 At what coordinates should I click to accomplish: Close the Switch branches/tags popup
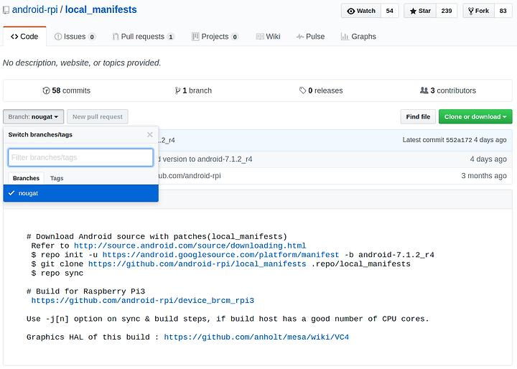point(150,134)
